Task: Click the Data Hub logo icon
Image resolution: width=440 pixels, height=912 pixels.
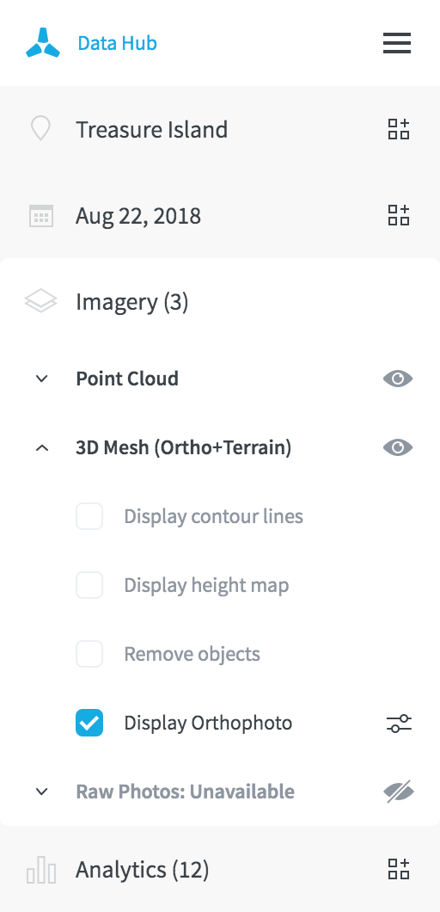Action: [43, 43]
